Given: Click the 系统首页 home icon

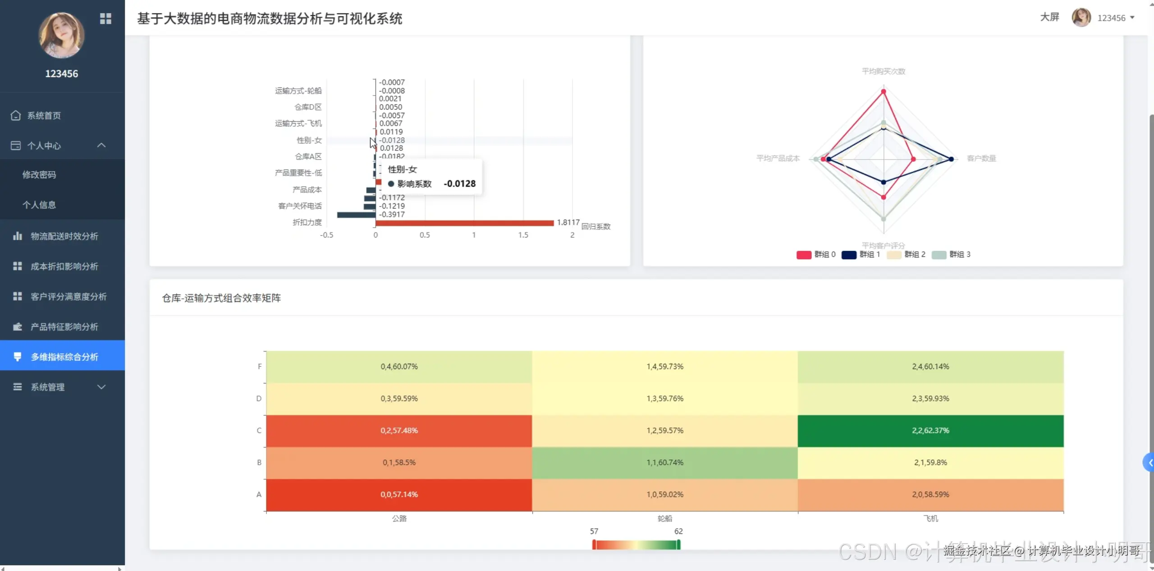Looking at the screenshot, I should tap(16, 115).
